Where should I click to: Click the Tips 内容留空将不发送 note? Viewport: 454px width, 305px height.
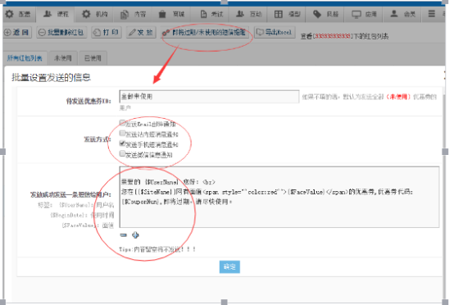[x=157, y=249]
